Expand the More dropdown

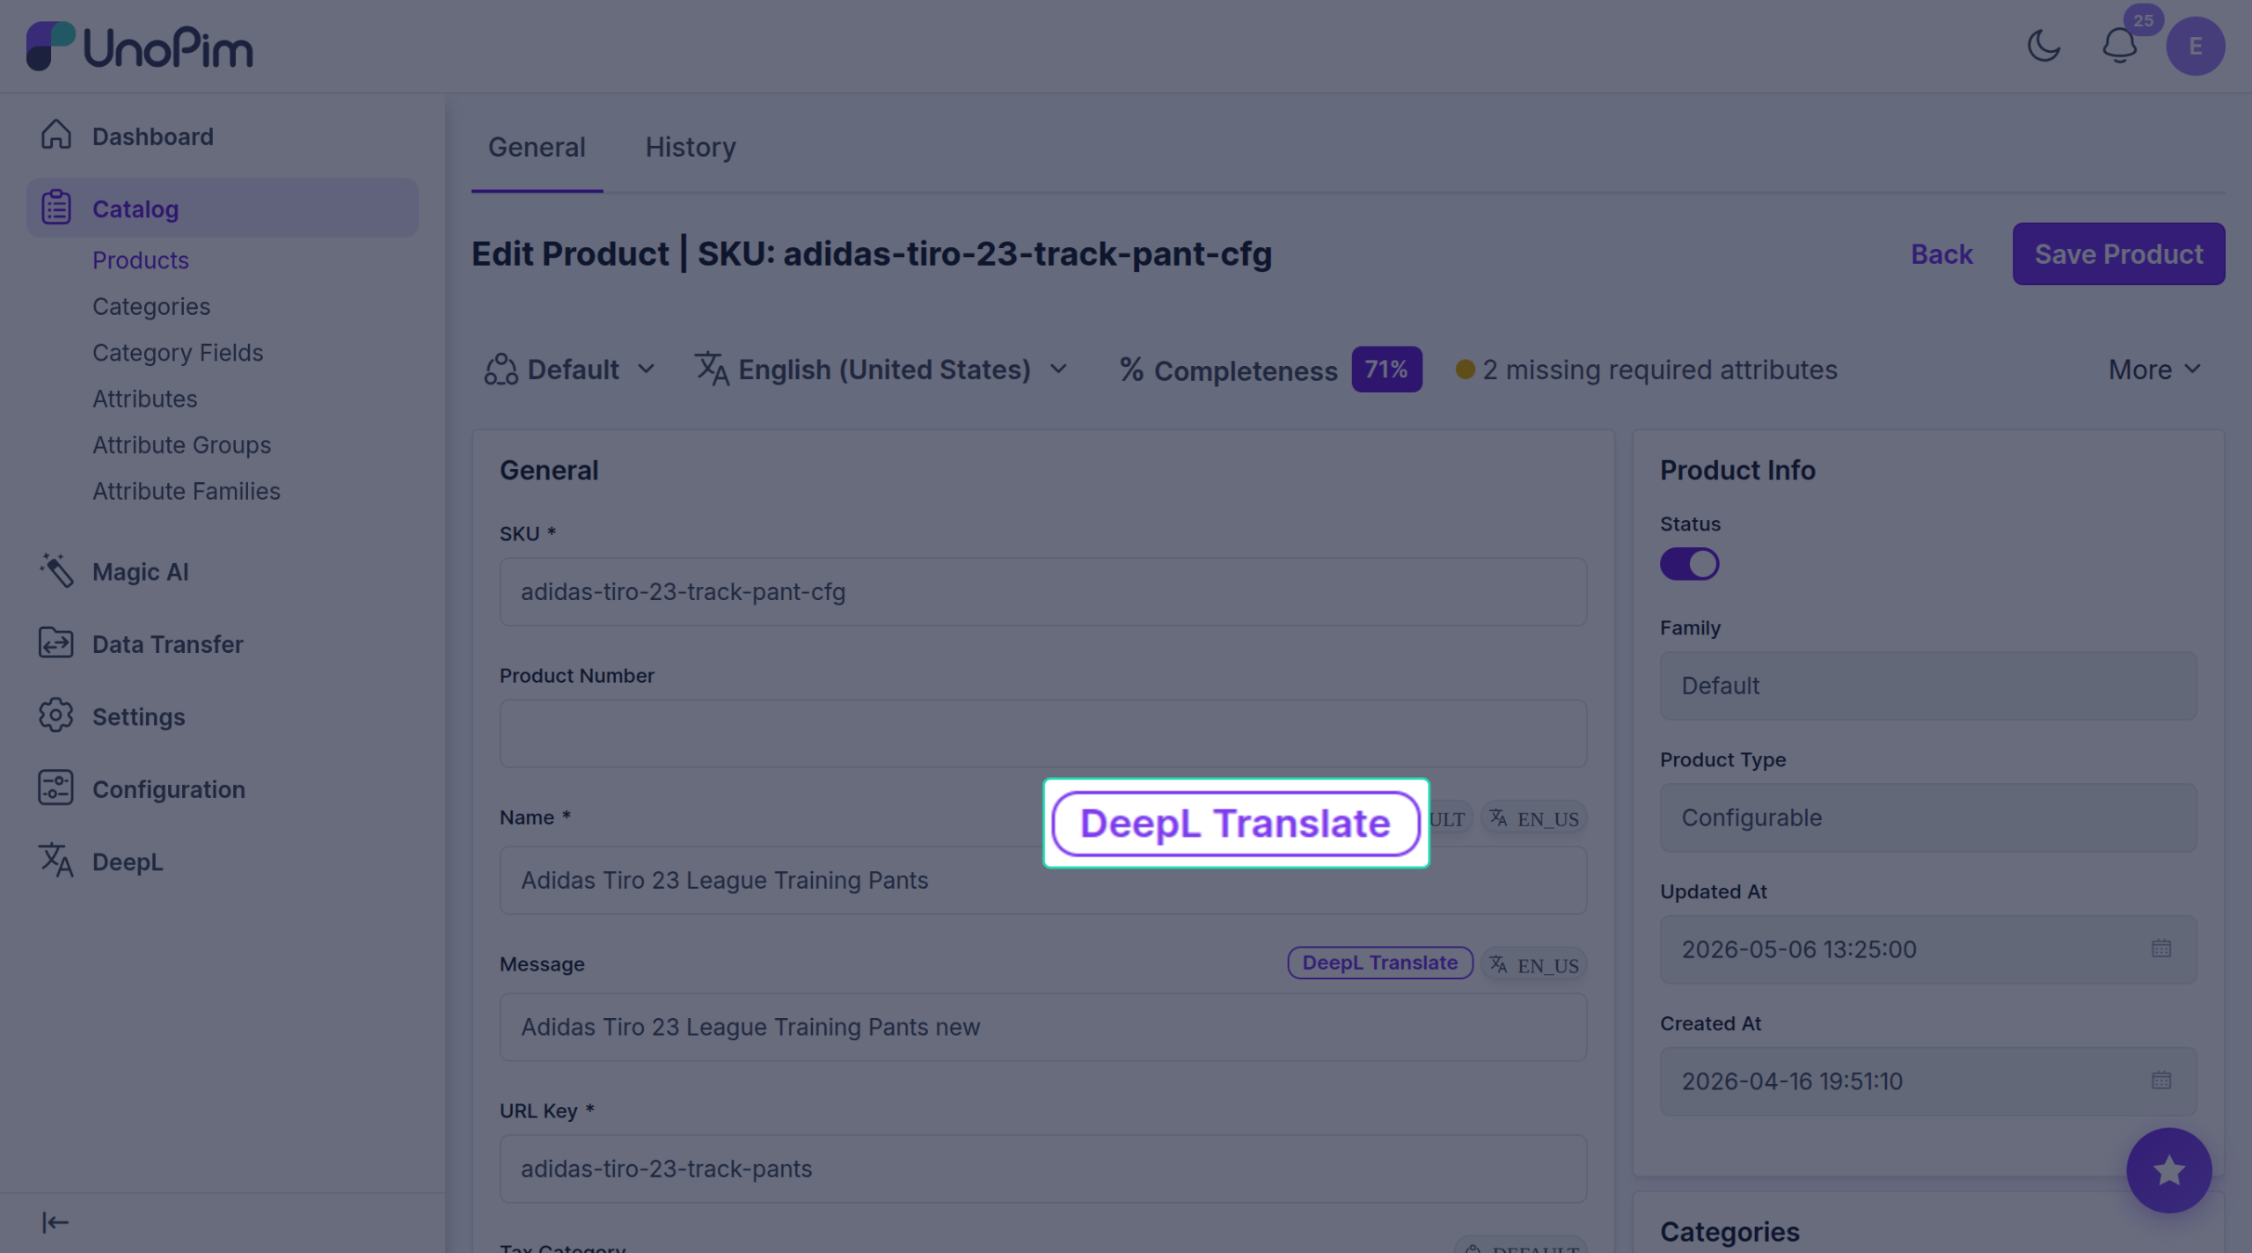[2155, 370]
